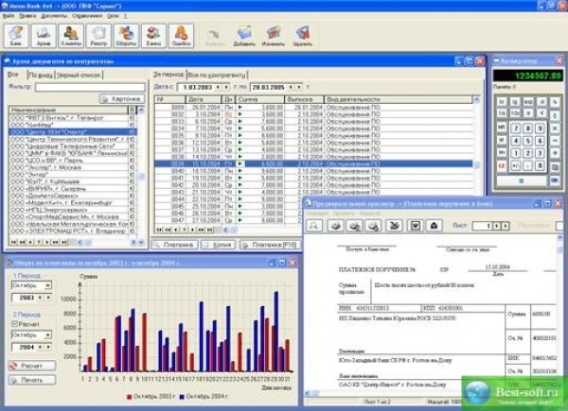Select the За период tab

(x=169, y=74)
